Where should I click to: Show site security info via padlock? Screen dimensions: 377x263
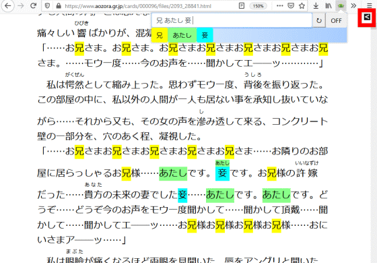point(58,6)
